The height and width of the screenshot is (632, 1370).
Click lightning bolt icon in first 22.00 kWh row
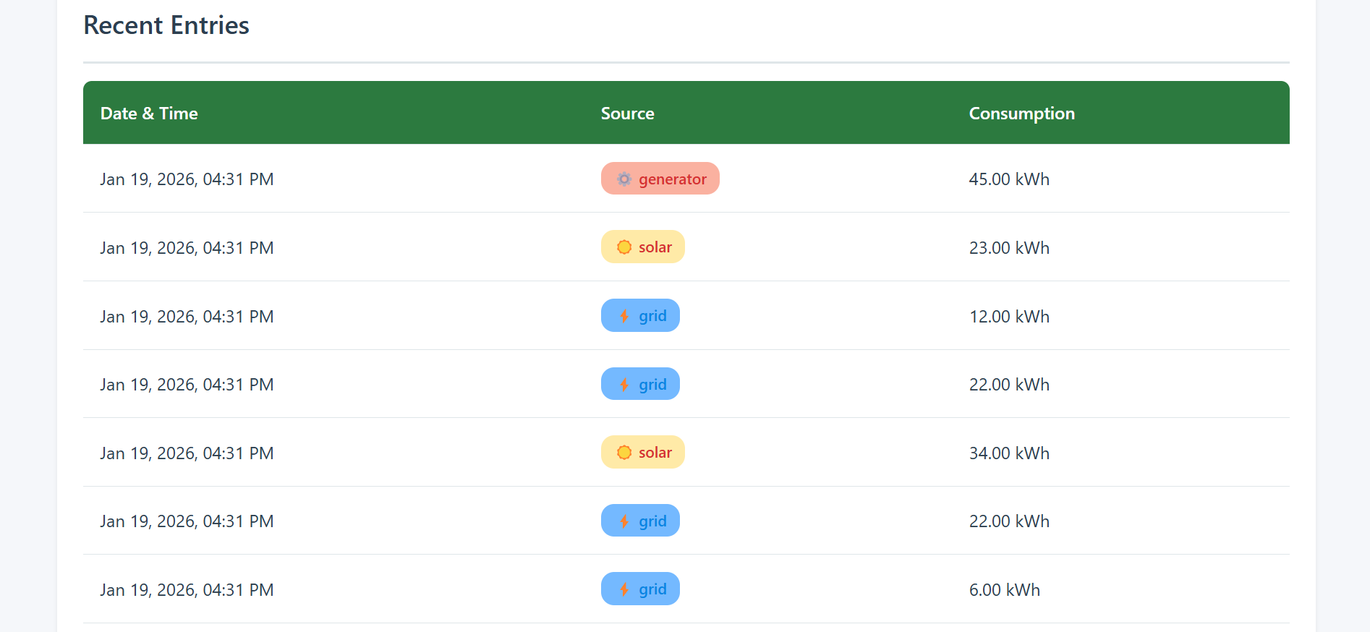(624, 384)
